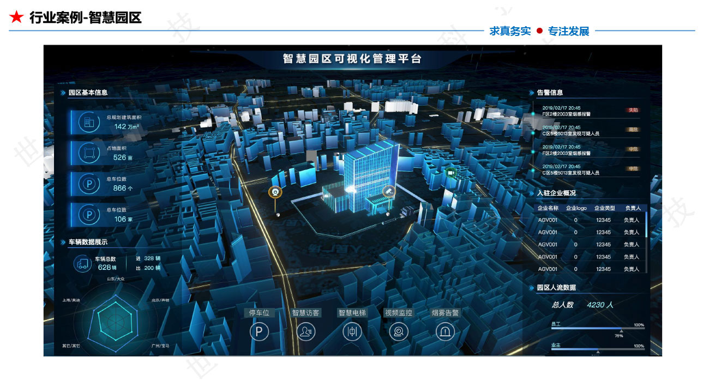709x387 pixels.
Task: Expand the 入驻企业概况 section chevron
Action: coord(531,193)
